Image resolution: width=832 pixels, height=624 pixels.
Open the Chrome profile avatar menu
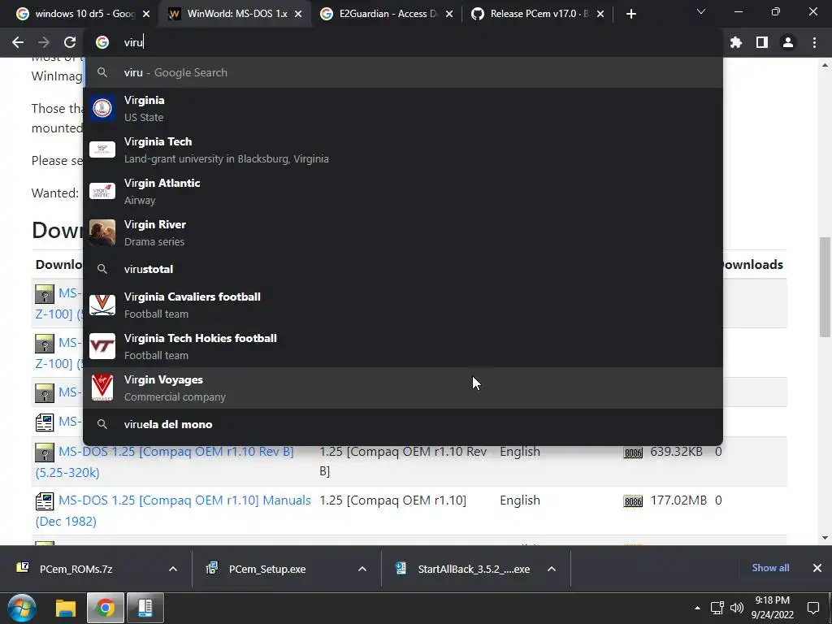(788, 42)
